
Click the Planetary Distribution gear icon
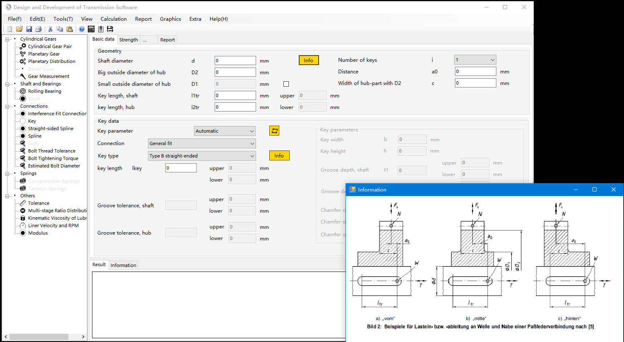point(23,61)
